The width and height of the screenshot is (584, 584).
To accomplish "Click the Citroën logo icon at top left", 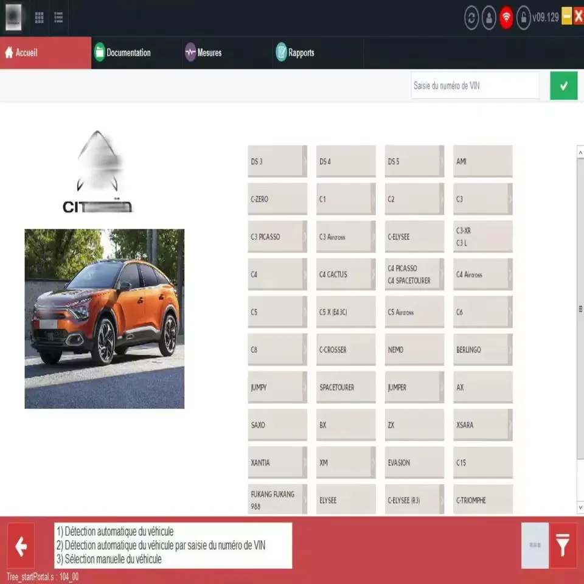I will point(13,17).
